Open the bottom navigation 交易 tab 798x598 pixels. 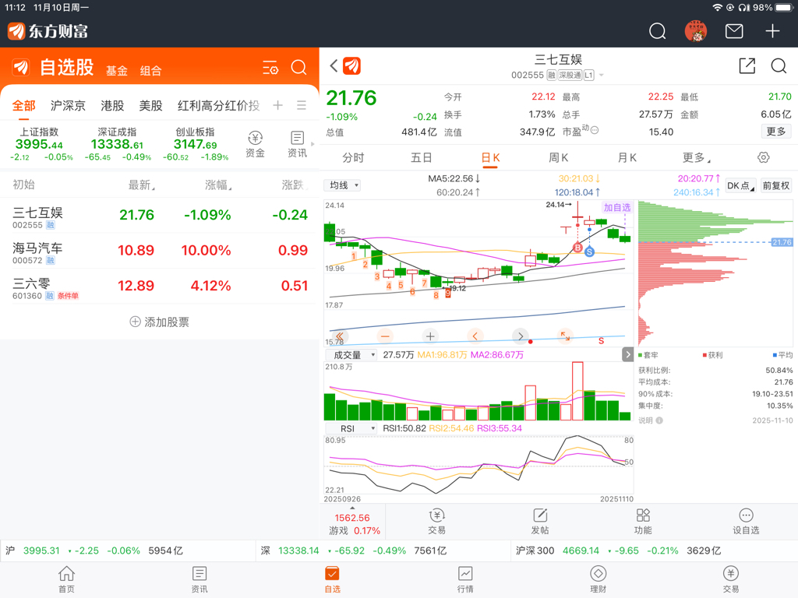coord(731,579)
